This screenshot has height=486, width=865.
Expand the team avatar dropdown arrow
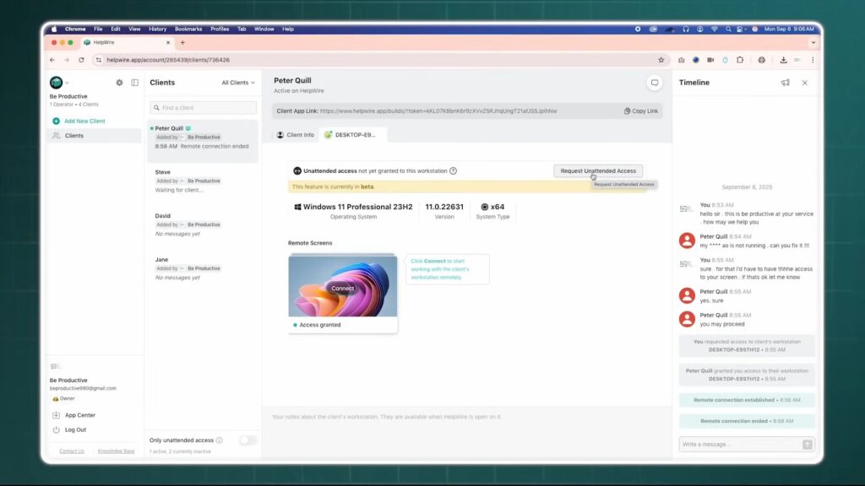(67, 84)
